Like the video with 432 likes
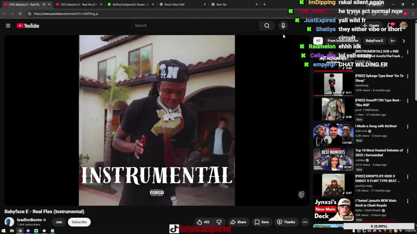 (203, 222)
